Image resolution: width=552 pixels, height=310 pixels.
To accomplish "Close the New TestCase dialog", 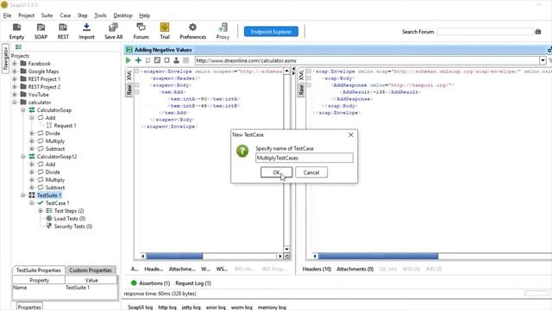I will pyautogui.click(x=351, y=134).
